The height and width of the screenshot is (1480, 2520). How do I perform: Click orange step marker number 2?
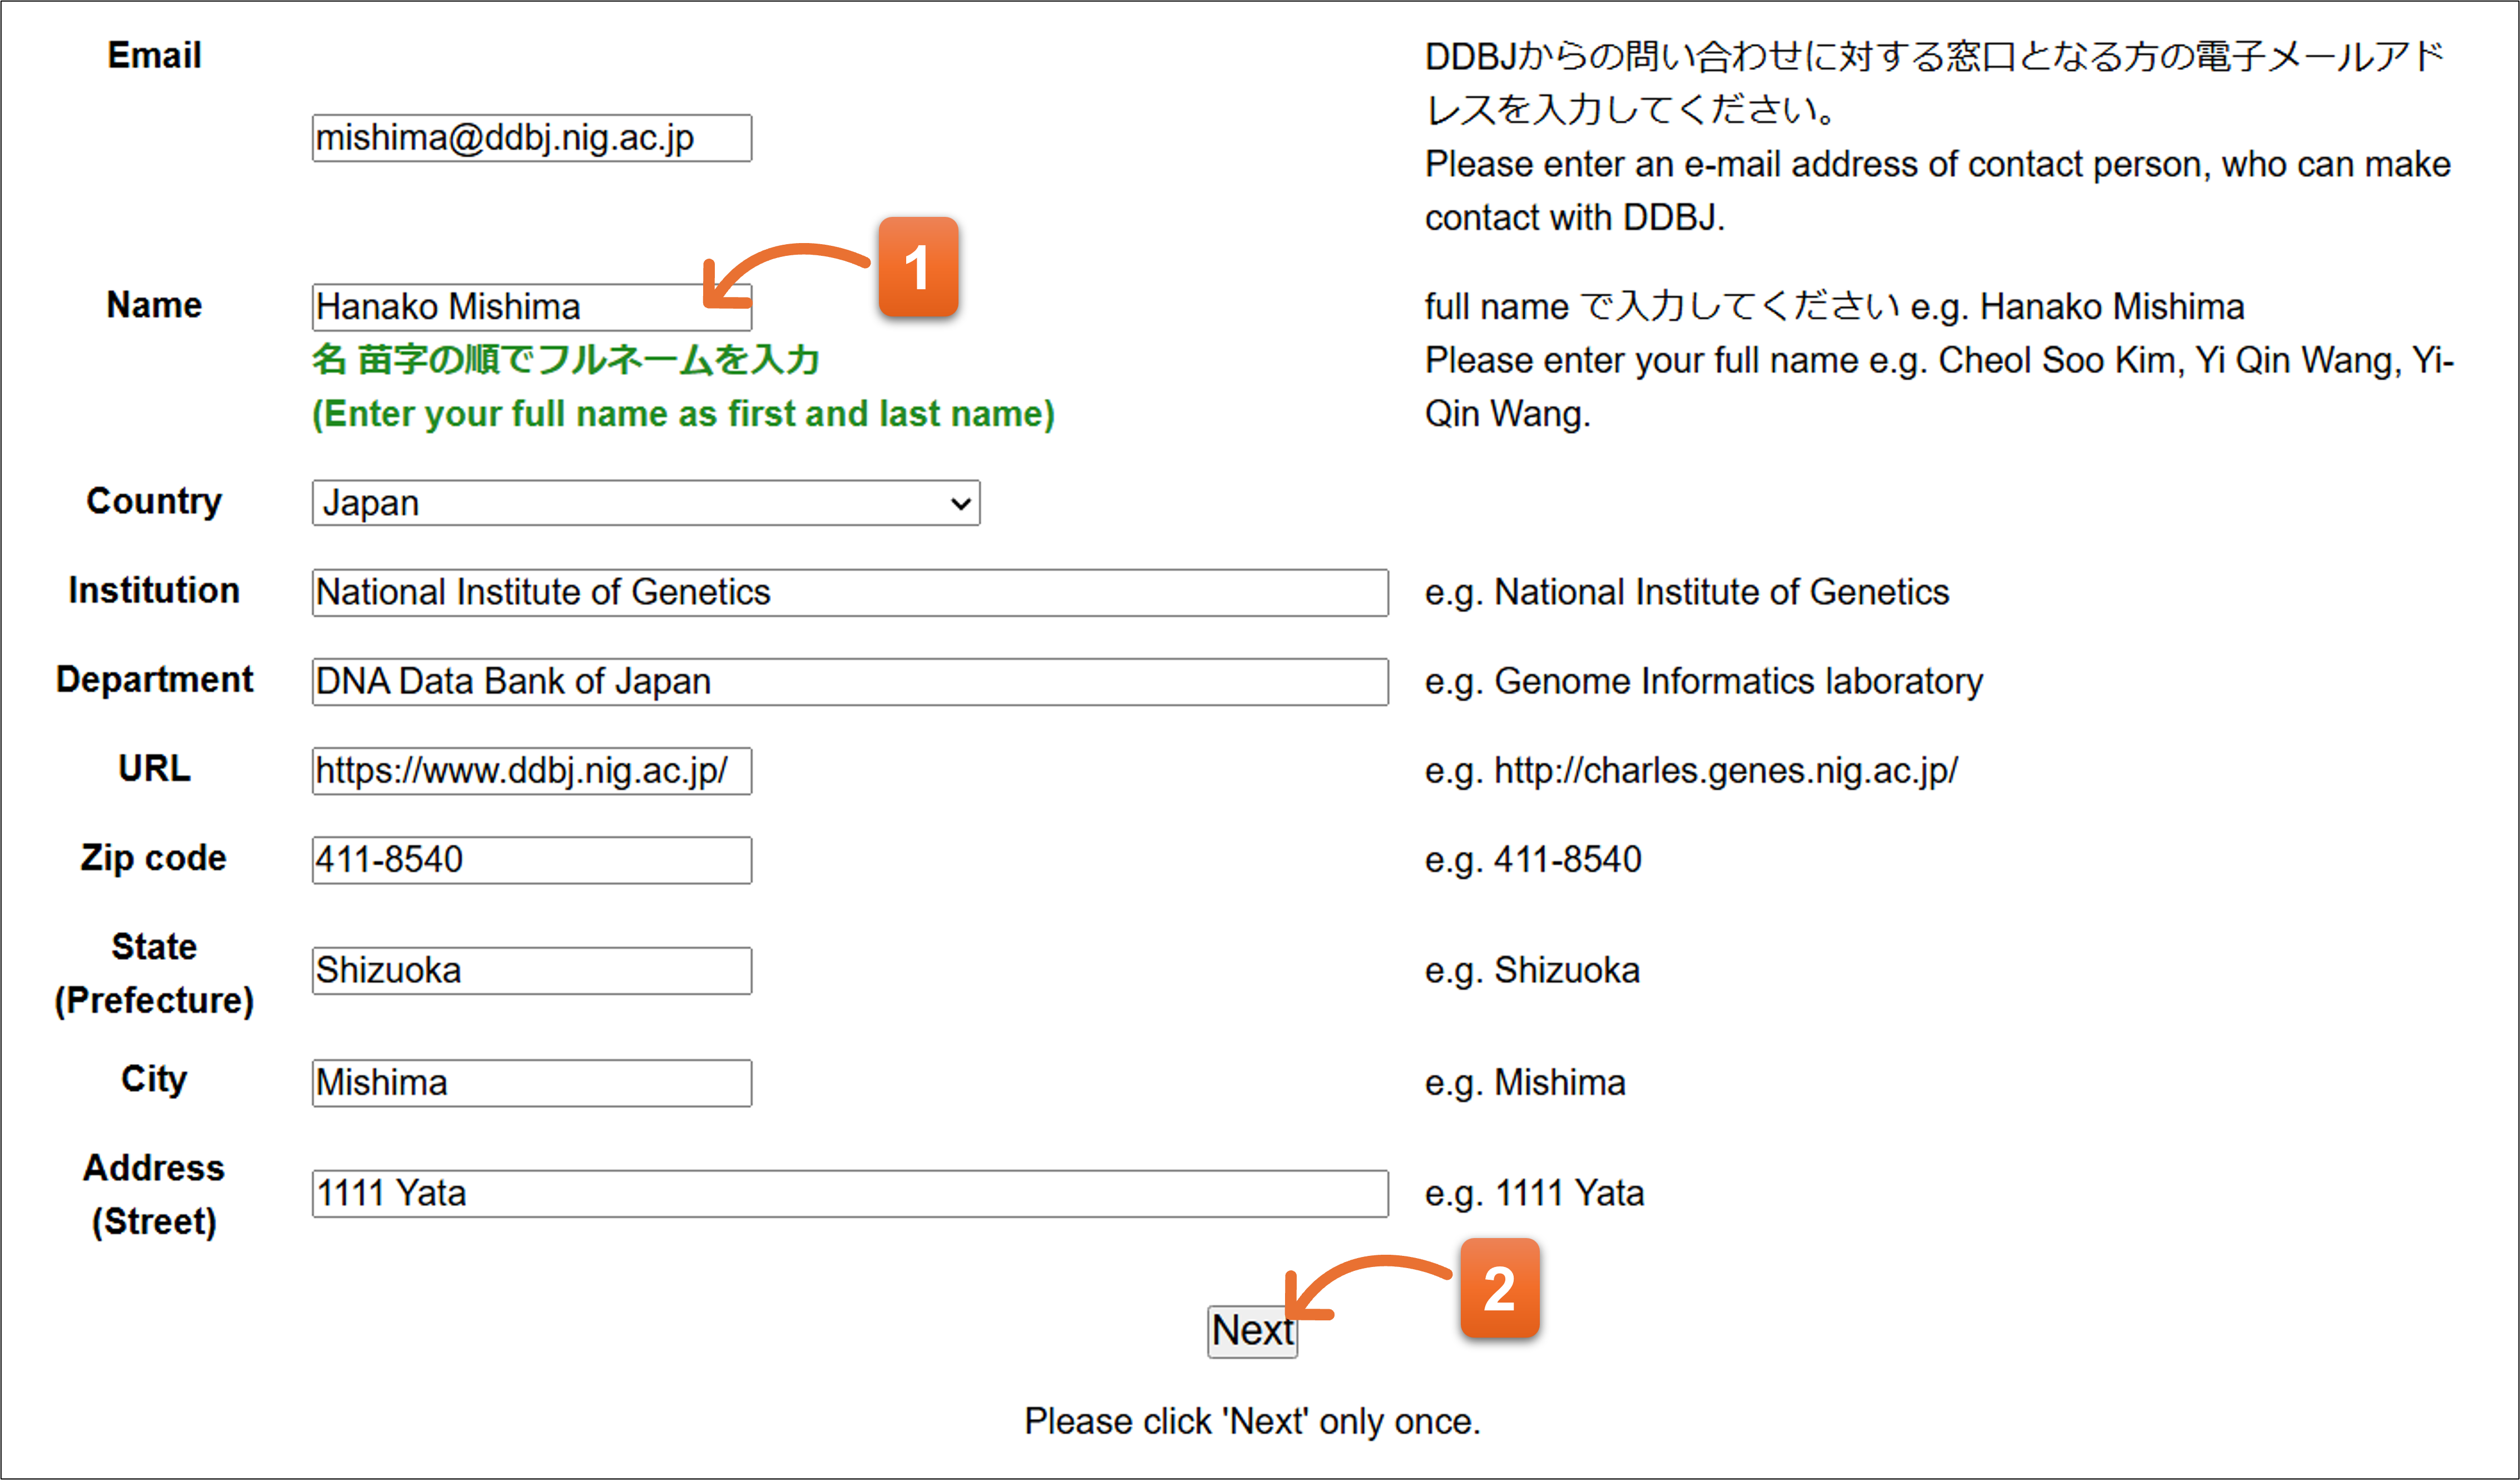pos(1499,1289)
